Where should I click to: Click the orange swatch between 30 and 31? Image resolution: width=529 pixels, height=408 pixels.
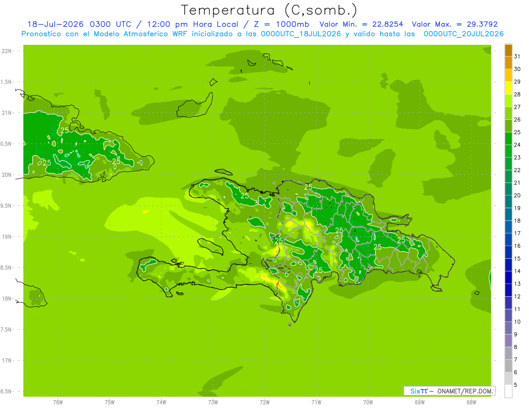pyautogui.click(x=508, y=63)
